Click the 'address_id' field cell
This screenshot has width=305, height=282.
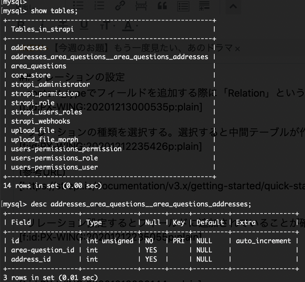click(31, 259)
